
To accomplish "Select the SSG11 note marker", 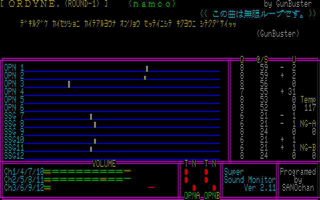I will (x=91, y=149).
